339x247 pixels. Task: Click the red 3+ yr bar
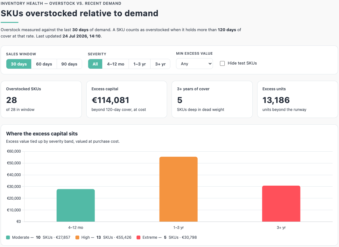click(281, 203)
